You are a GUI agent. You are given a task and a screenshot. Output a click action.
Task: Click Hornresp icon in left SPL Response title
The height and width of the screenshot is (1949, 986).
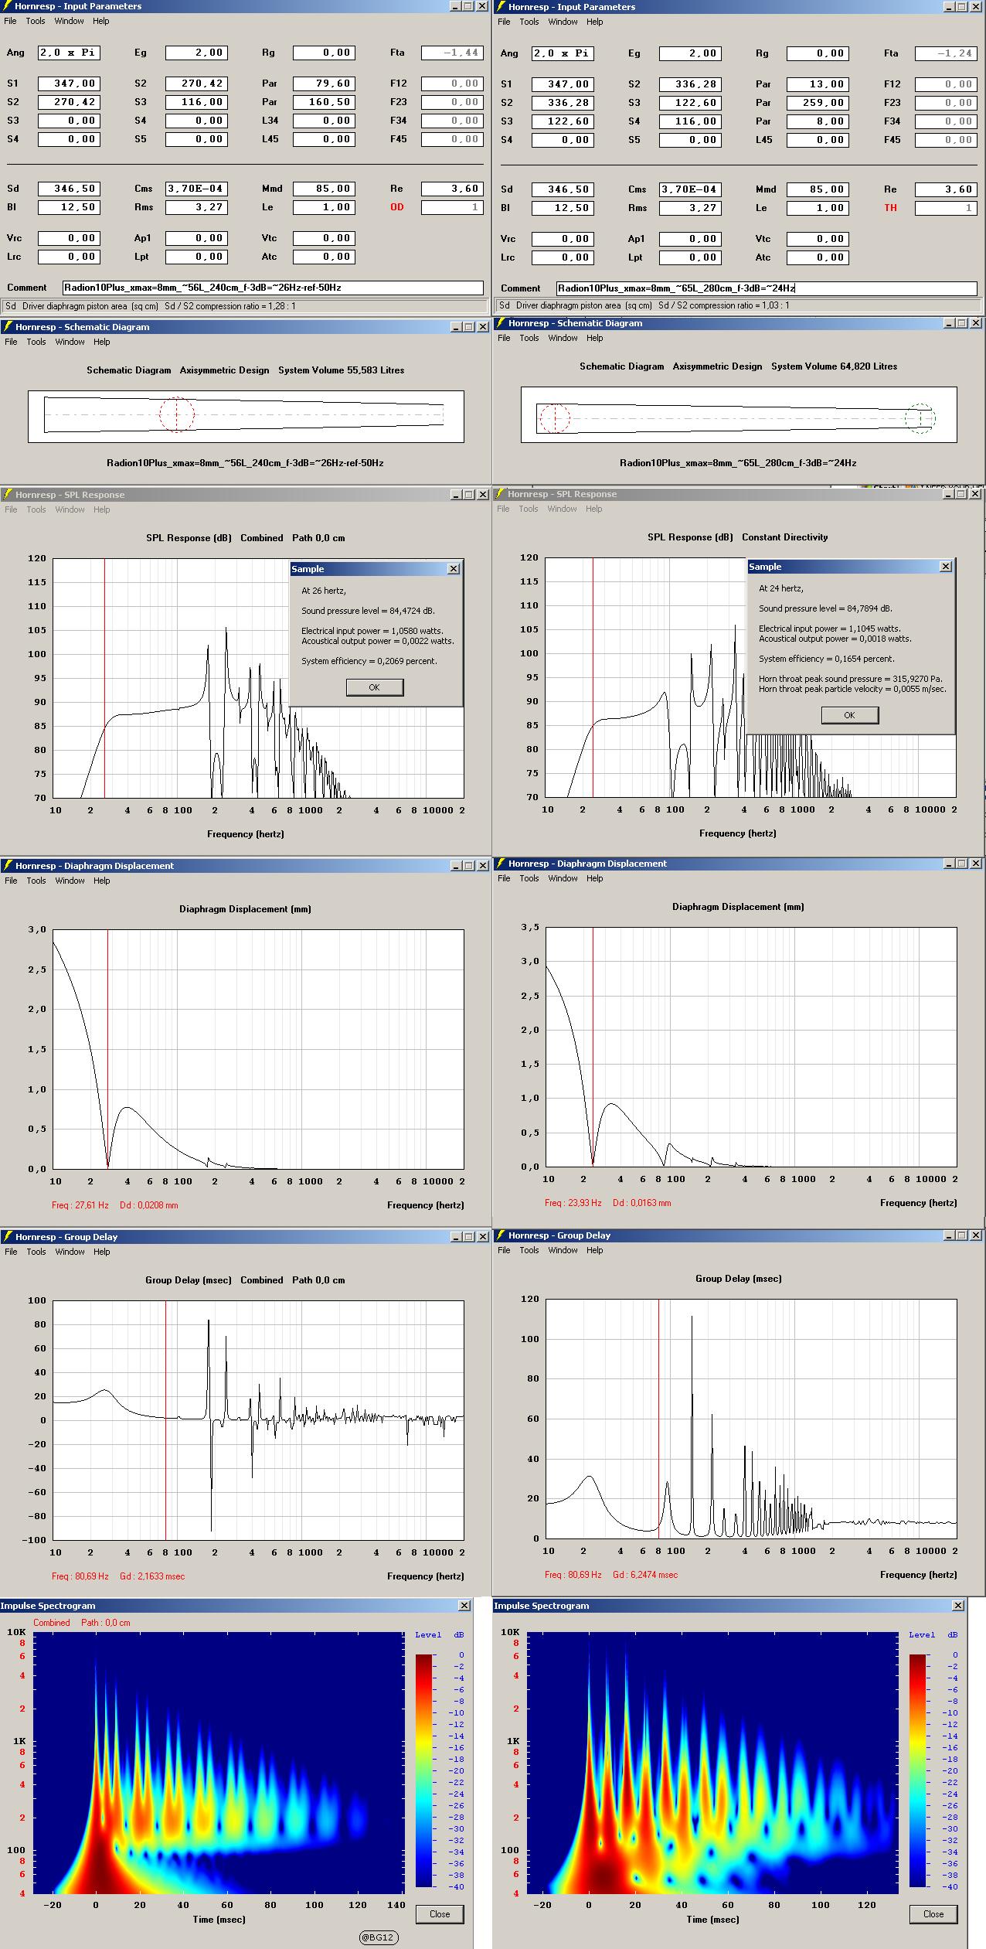point(7,495)
